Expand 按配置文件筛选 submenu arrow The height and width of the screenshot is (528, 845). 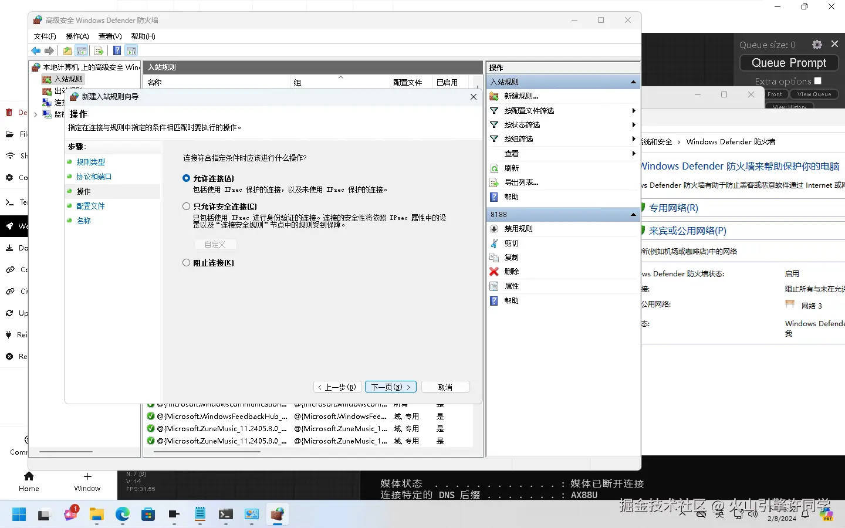pos(634,111)
